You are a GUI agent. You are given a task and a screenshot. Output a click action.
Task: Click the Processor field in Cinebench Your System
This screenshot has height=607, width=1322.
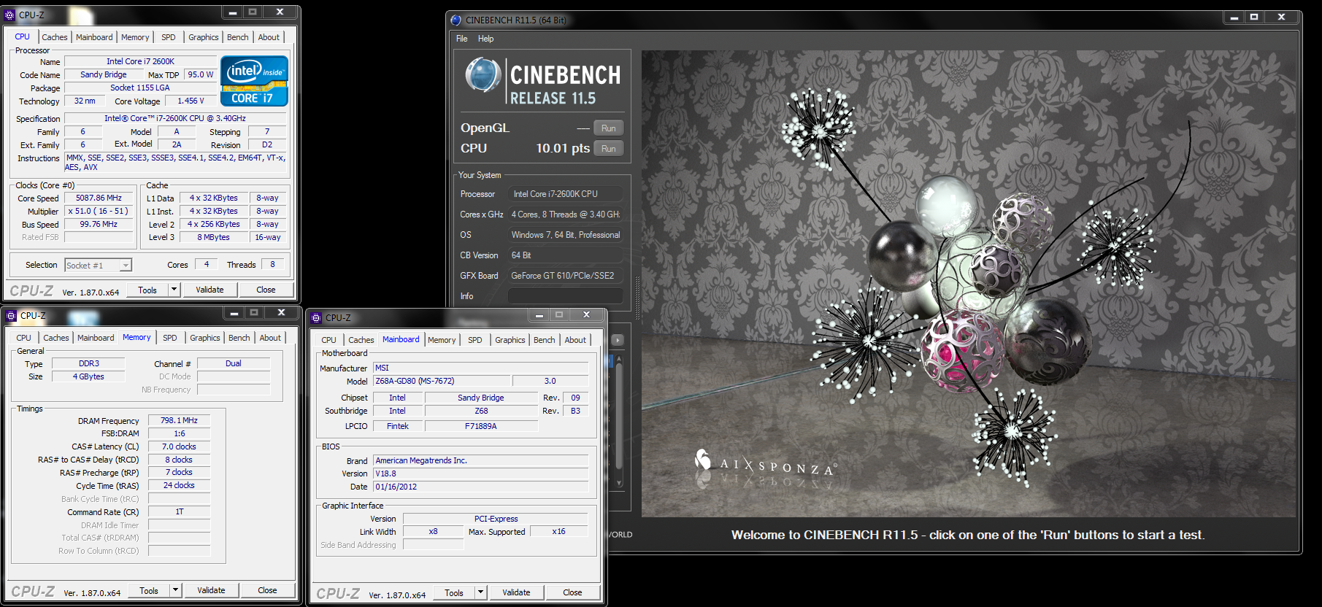pos(565,194)
